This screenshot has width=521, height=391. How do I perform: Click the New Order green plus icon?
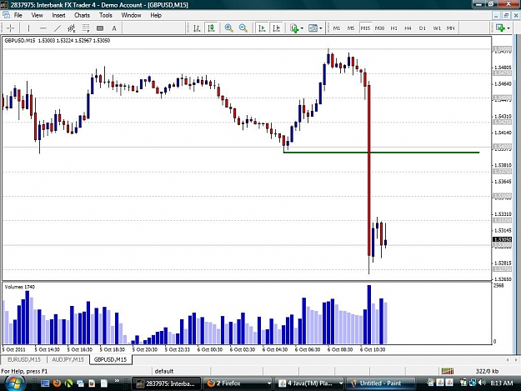[x=500, y=28]
